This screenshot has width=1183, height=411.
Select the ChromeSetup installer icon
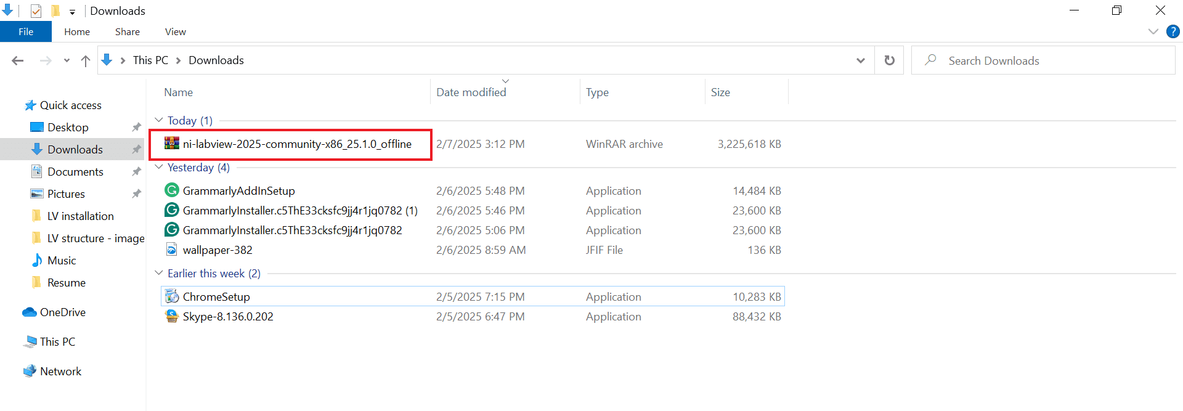pos(172,296)
